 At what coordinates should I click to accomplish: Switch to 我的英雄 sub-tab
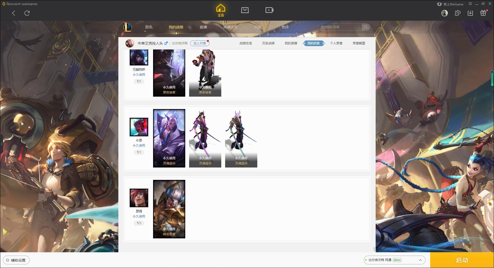[x=291, y=43]
